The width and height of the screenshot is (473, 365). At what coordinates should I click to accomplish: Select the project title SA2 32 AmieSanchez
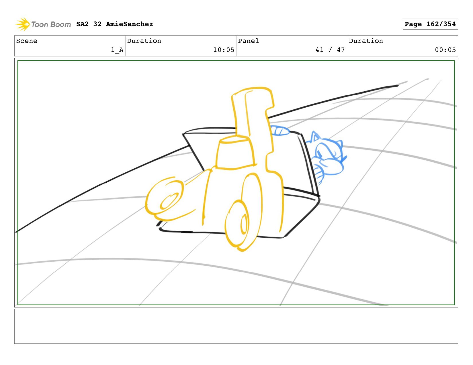tap(115, 24)
